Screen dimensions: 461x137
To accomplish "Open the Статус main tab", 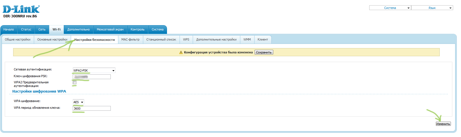I will [26, 29].
